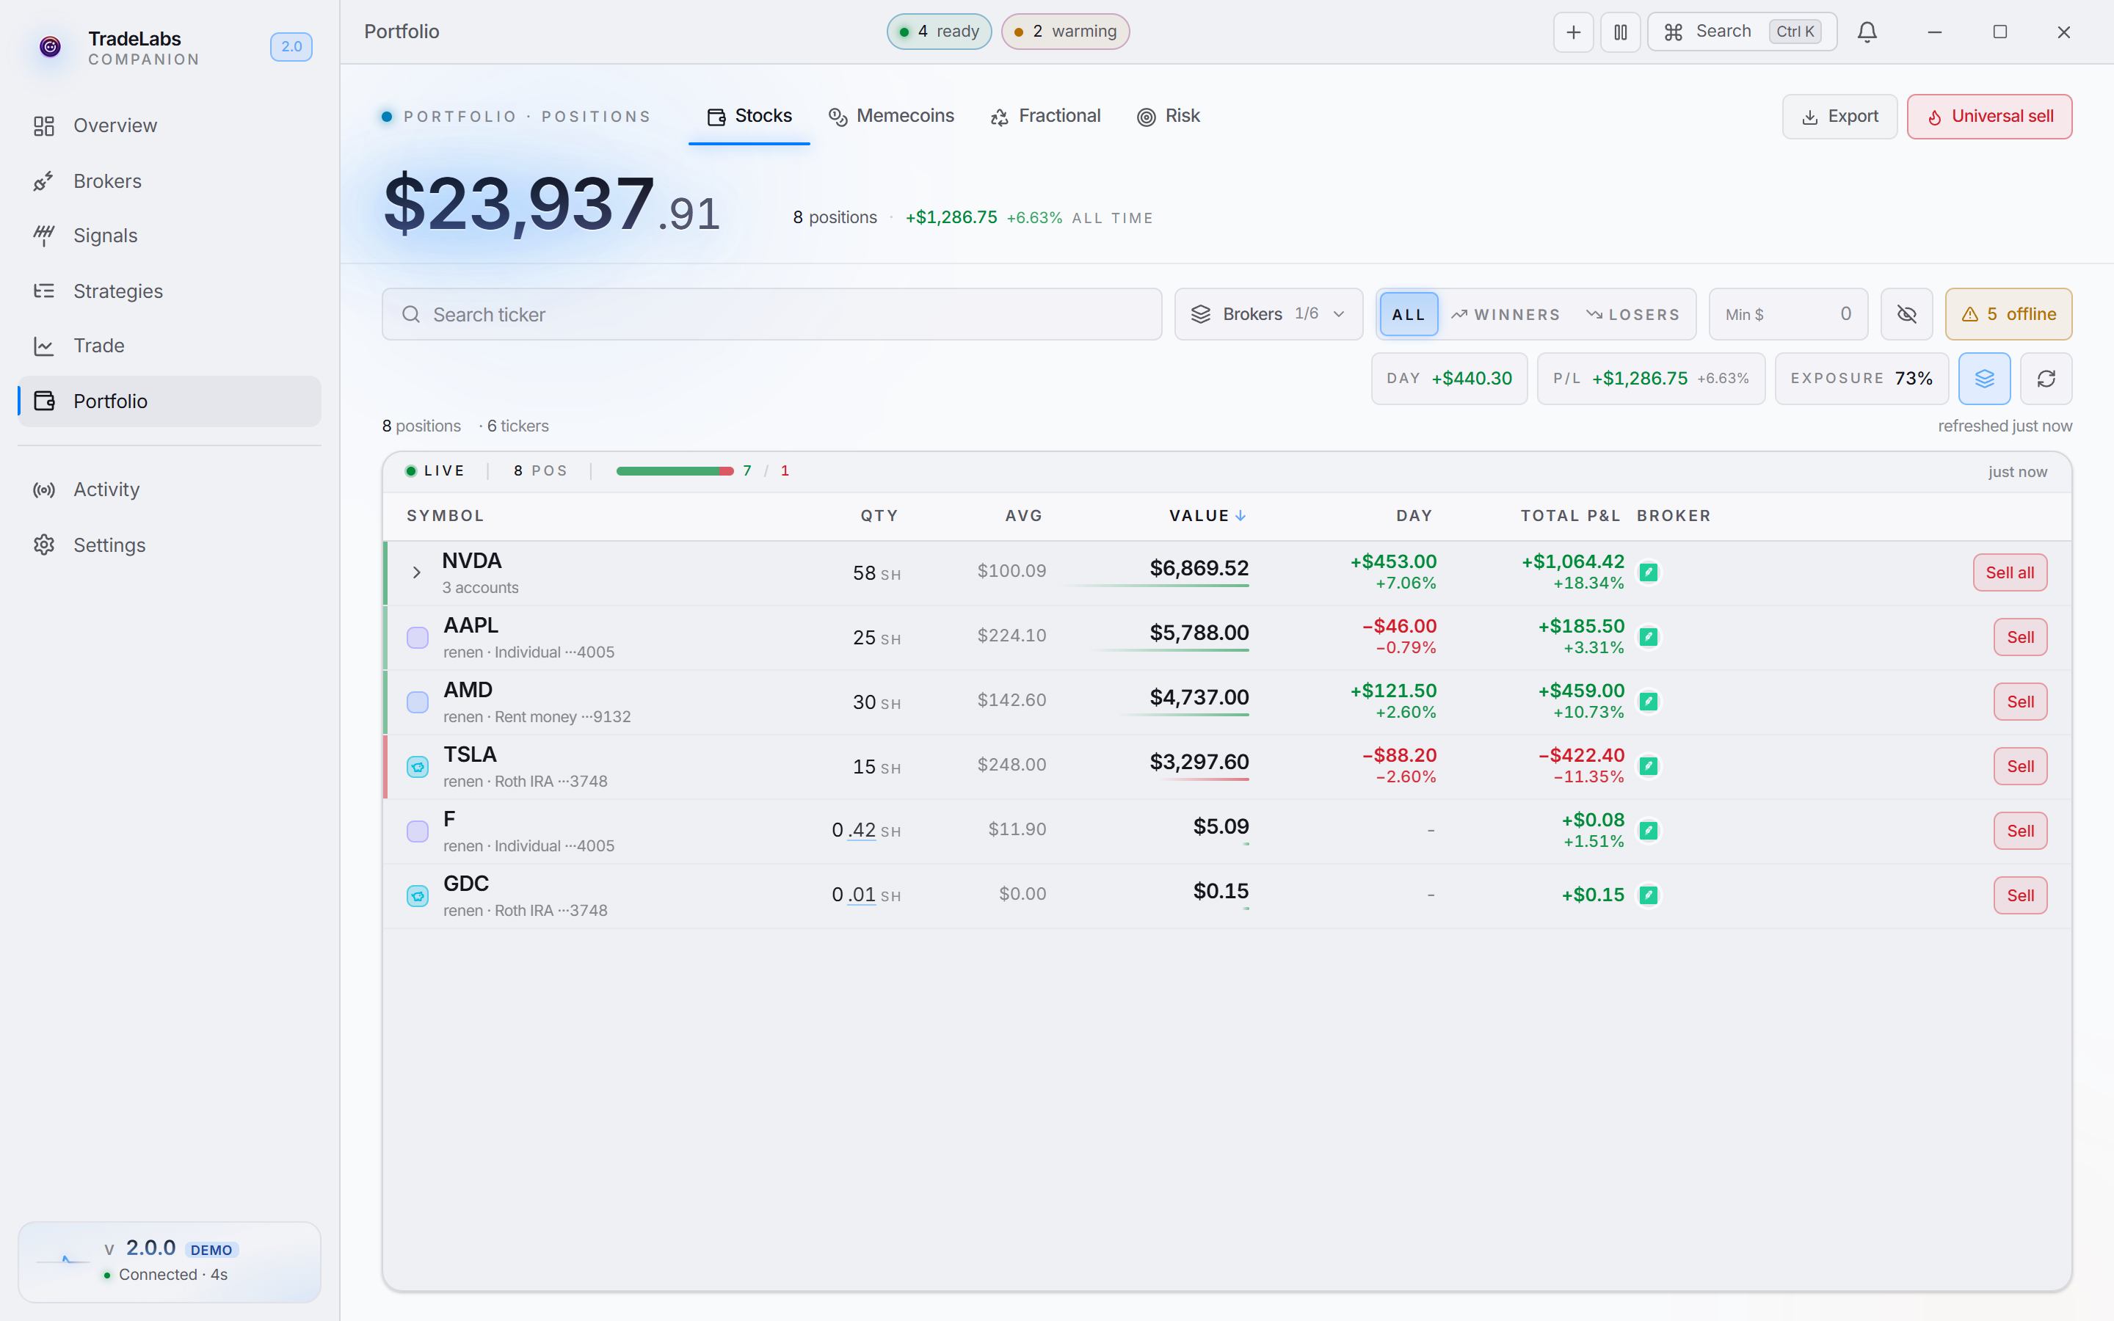Open Search Ctrl K box
This screenshot has width=2114, height=1321.
click(1742, 32)
